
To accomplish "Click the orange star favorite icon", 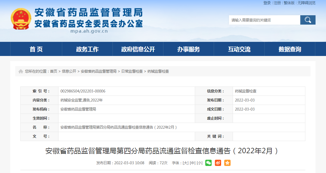I will [227, 163].
